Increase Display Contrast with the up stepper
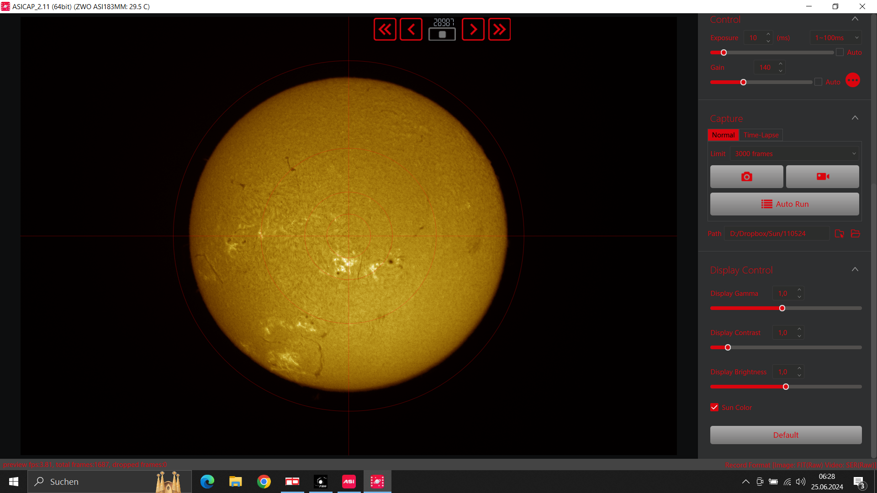Screen dimensions: 877x493 [x=799, y=329]
